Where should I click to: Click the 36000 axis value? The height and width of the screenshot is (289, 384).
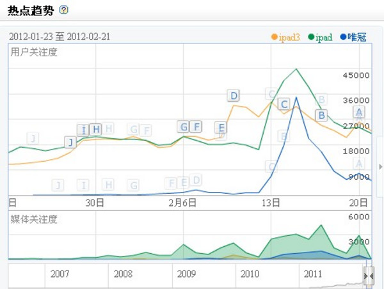(356, 100)
